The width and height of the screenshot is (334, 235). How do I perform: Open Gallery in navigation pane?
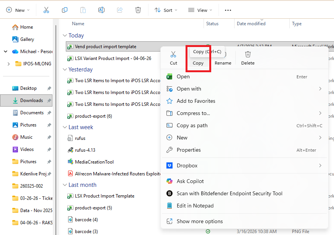point(23,39)
